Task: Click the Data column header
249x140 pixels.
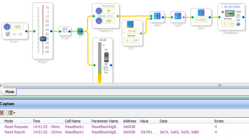Action: point(186,121)
